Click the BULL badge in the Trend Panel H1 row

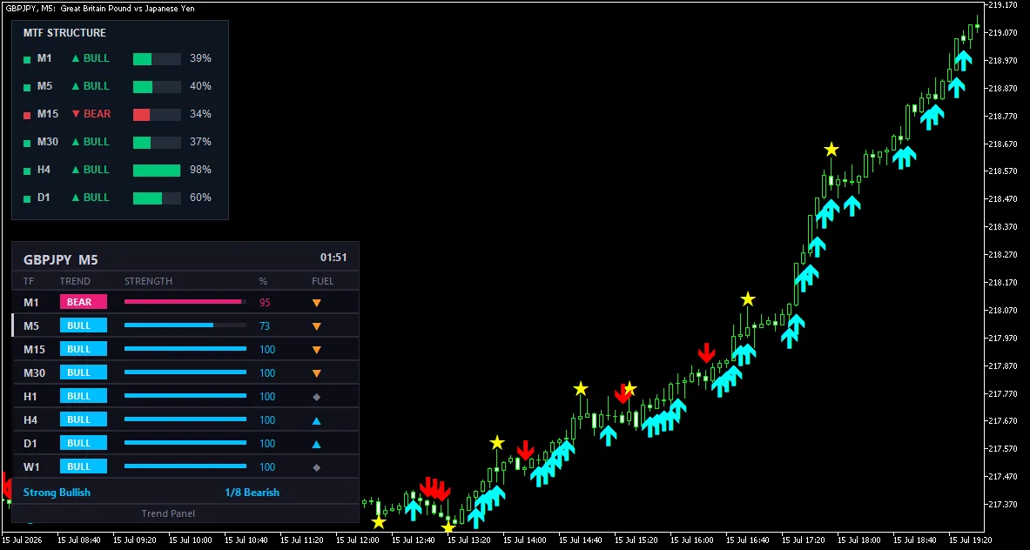click(84, 397)
